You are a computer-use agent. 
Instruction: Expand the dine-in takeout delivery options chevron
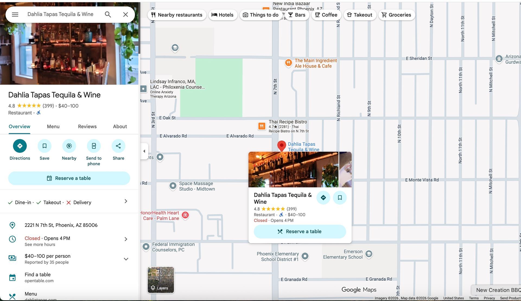(126, 201)
